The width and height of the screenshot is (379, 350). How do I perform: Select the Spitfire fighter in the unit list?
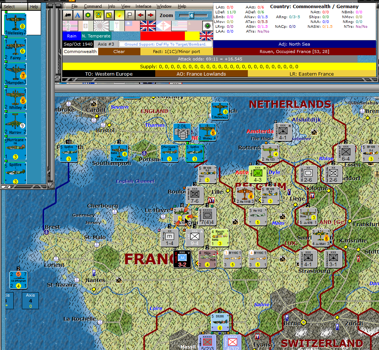[x=16, y=173]
